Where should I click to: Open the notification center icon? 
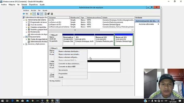click(x=180, y=101)
